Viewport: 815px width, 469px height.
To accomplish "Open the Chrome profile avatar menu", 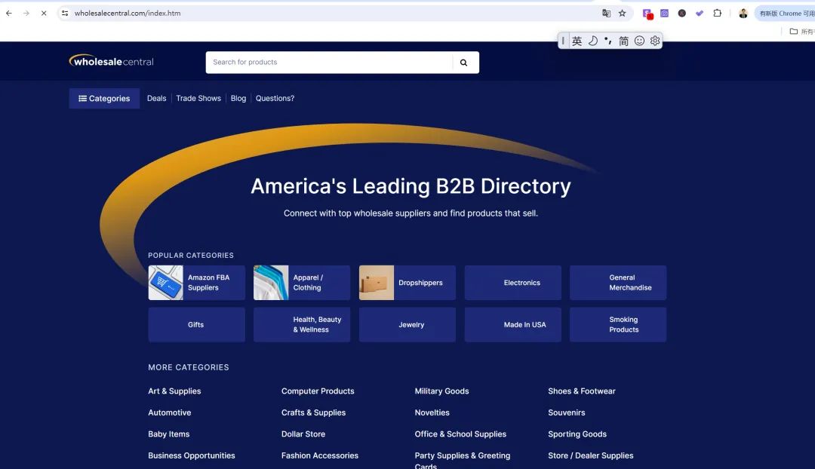I will (x=743, y=13).
